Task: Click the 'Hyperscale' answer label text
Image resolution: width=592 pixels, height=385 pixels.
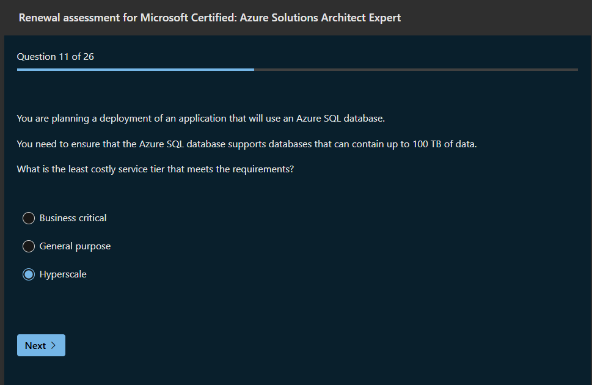Action: pos(63,274)
